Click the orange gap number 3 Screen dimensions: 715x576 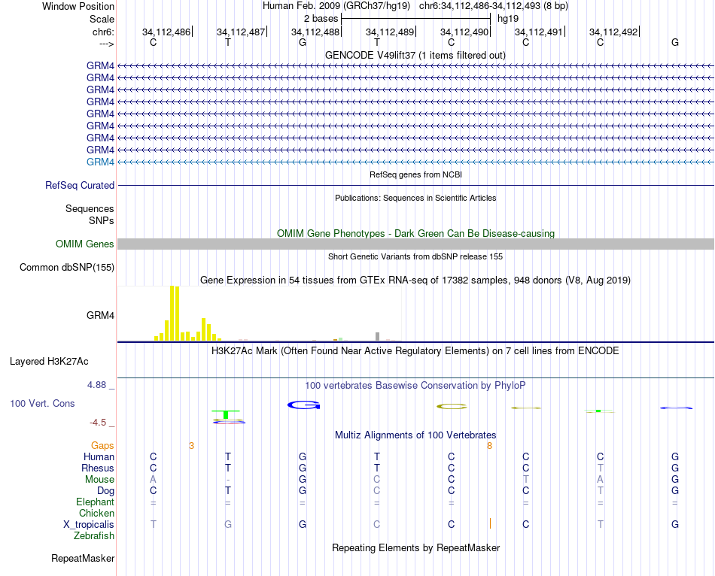[x=191, y=446]
